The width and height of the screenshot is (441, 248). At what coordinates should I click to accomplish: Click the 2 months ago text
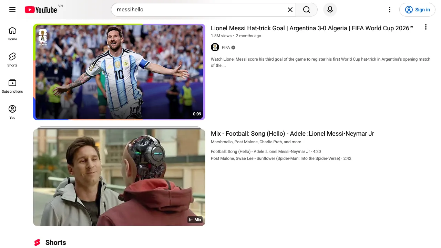point(248,36)
